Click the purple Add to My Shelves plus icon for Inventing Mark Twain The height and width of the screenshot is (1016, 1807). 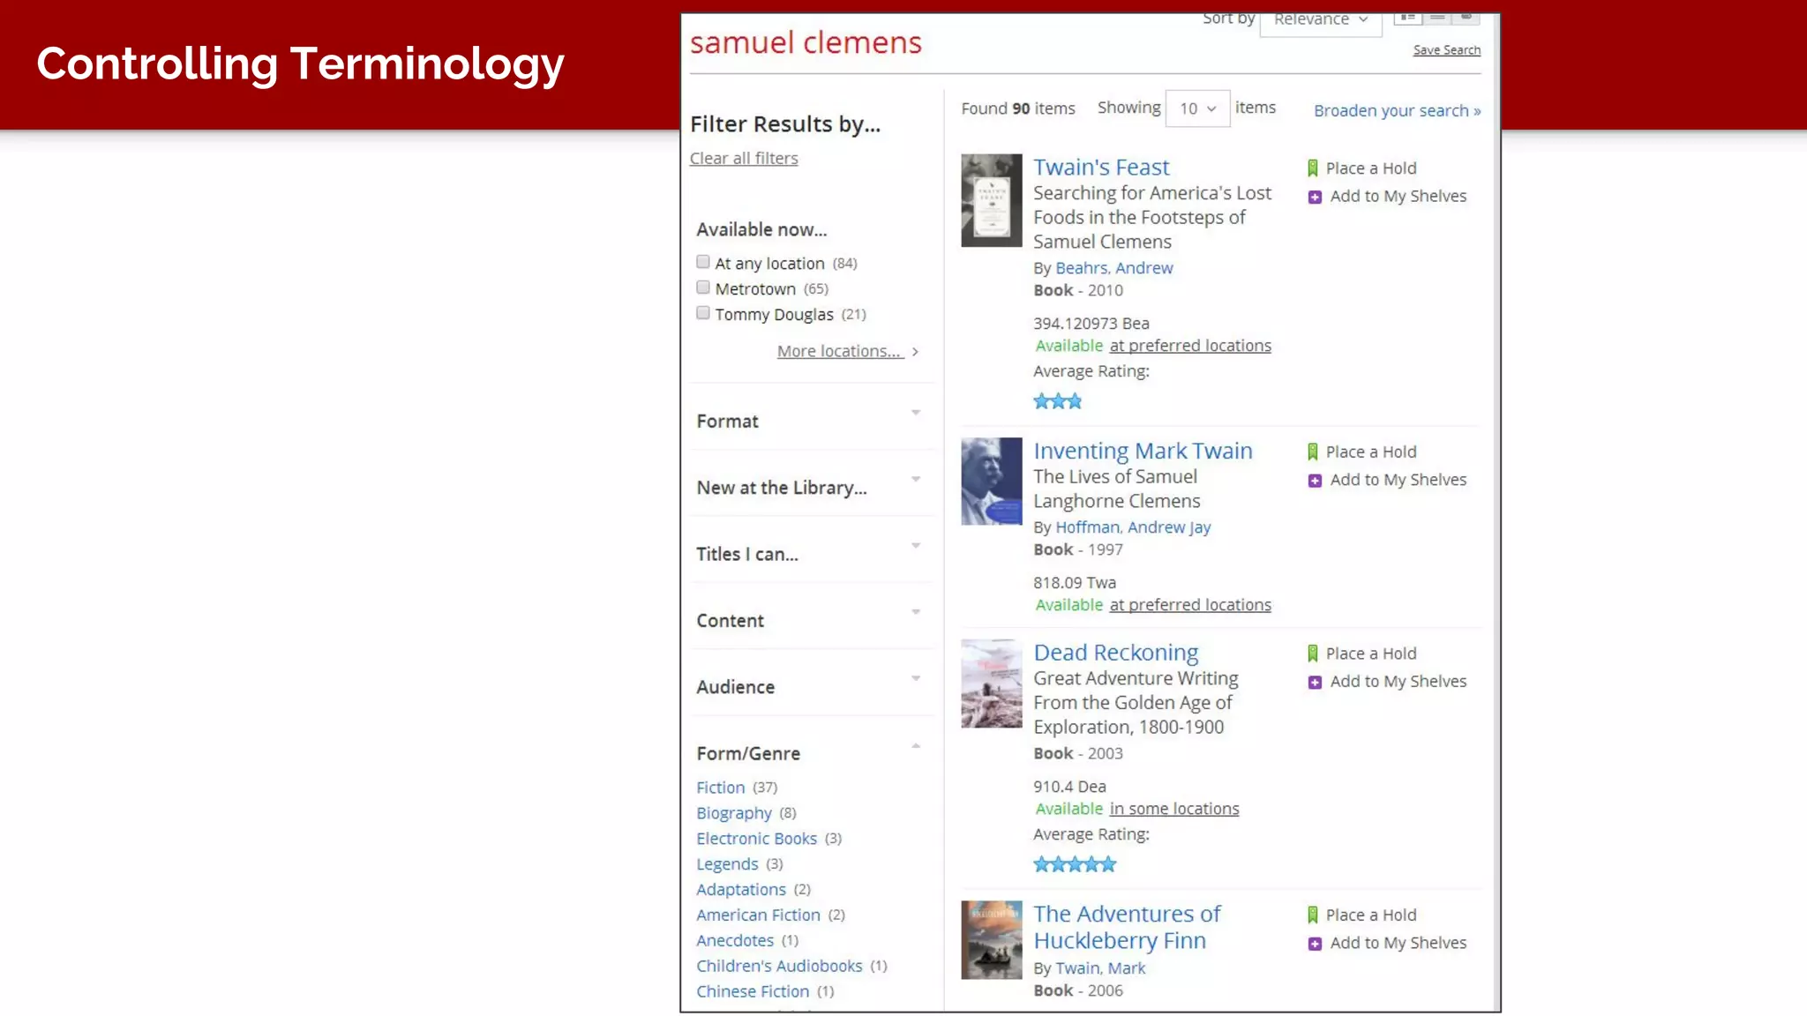1315,481
